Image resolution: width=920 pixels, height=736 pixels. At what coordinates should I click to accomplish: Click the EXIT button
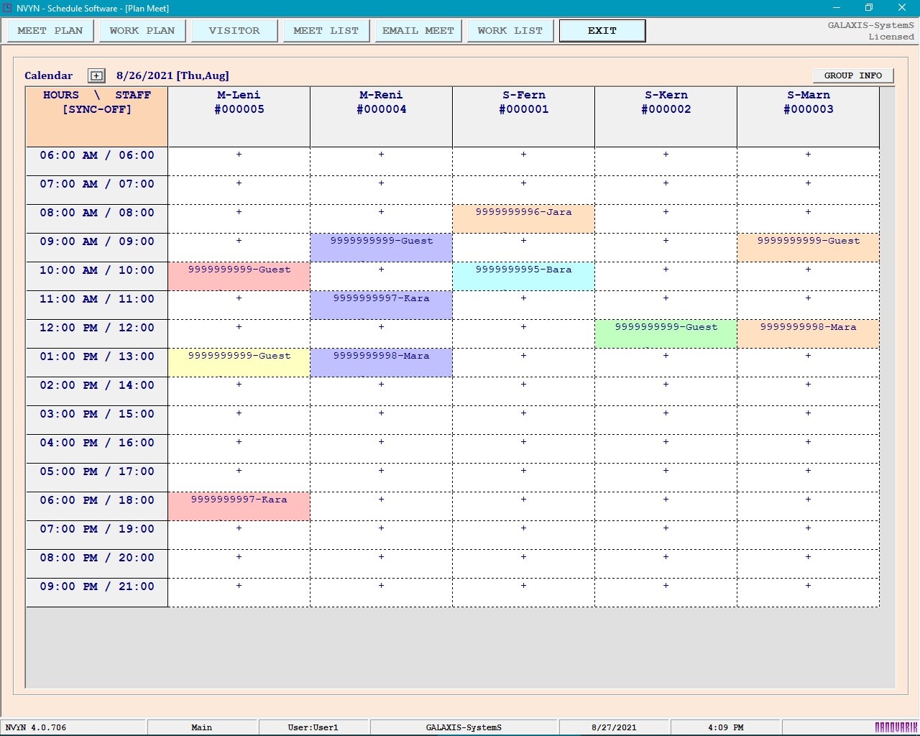click(602, 31)
